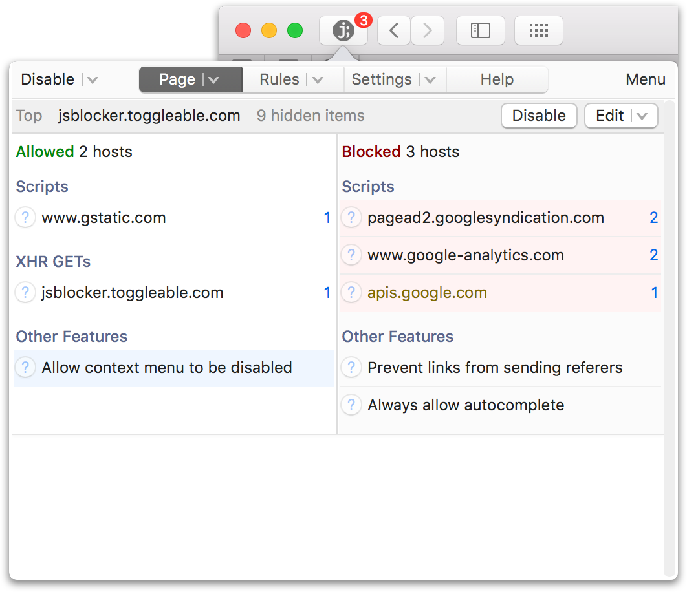
Task: Select blocked host www.google-analytics.com
Action: point(500,255)
